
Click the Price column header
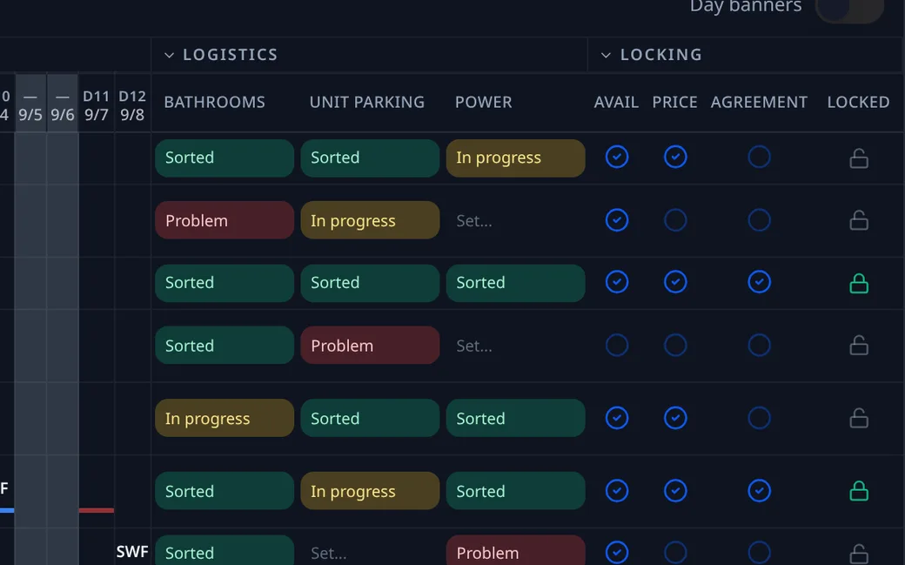pyautogui.click(x=674, y=102)
